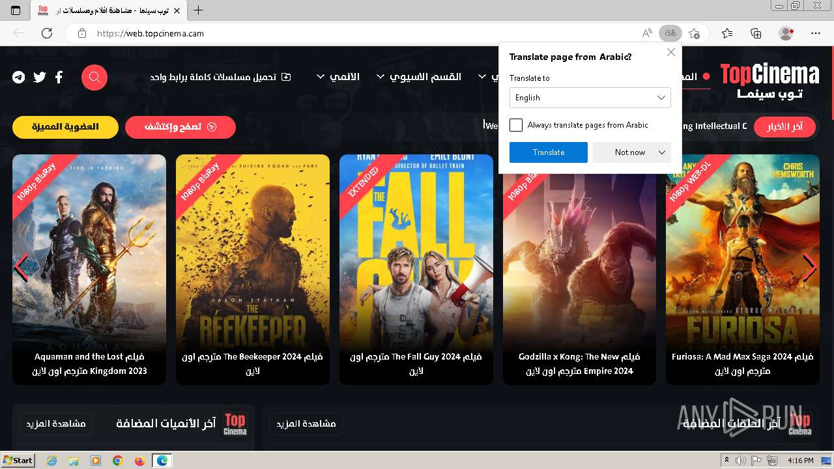Expand the Not now options arrow
Viewport: 834px width, 469px height.
pyautogui.click(x=662, y=152)
